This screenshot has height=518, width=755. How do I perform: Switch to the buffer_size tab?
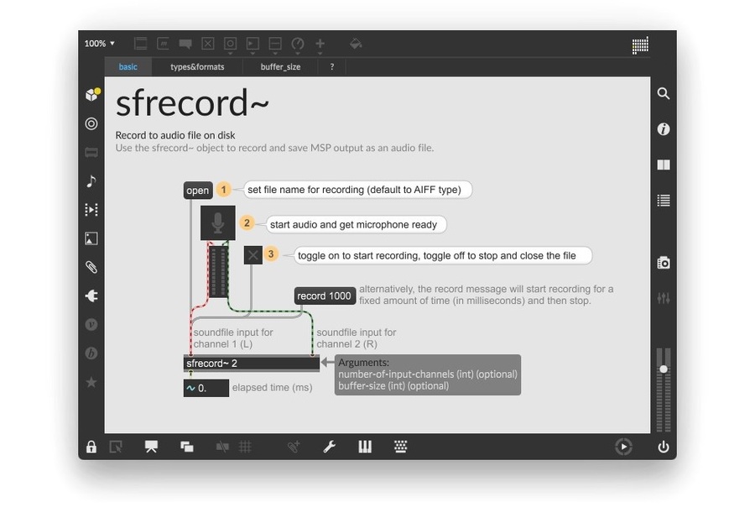click(x=281, y=67)
